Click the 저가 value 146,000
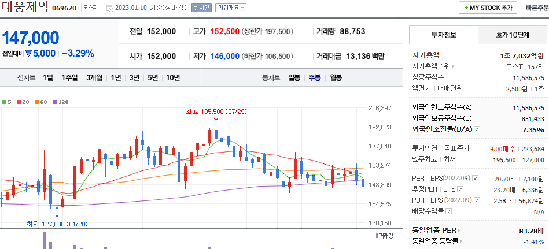Image resolution: width=549 pixels, height=249 pixels. (225, 56)
